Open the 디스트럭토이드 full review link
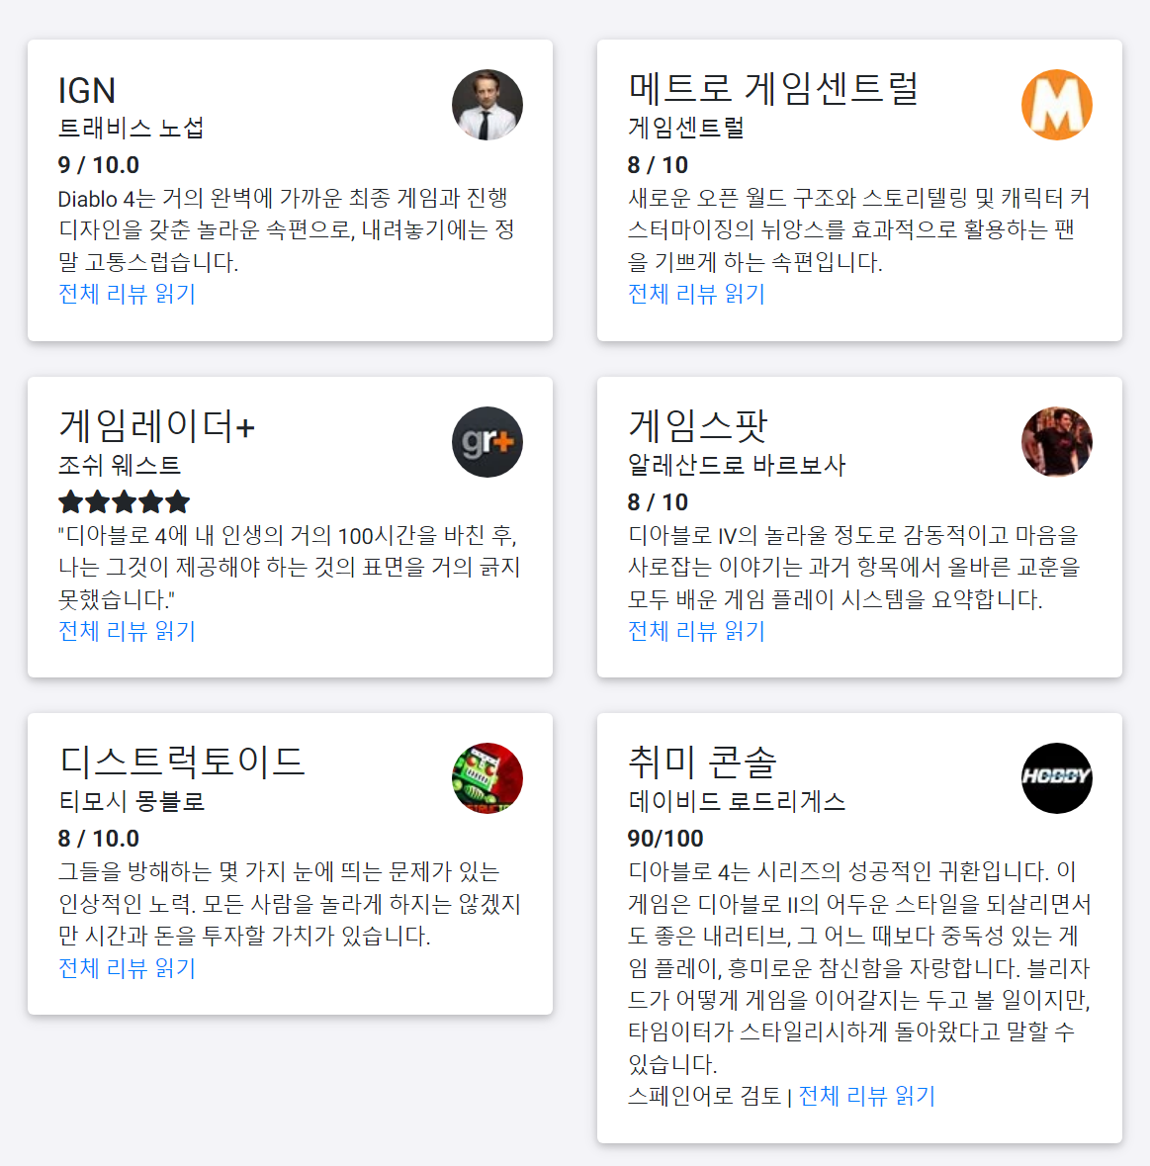This screenshot has width=1150, height=1166. point(126,969)
